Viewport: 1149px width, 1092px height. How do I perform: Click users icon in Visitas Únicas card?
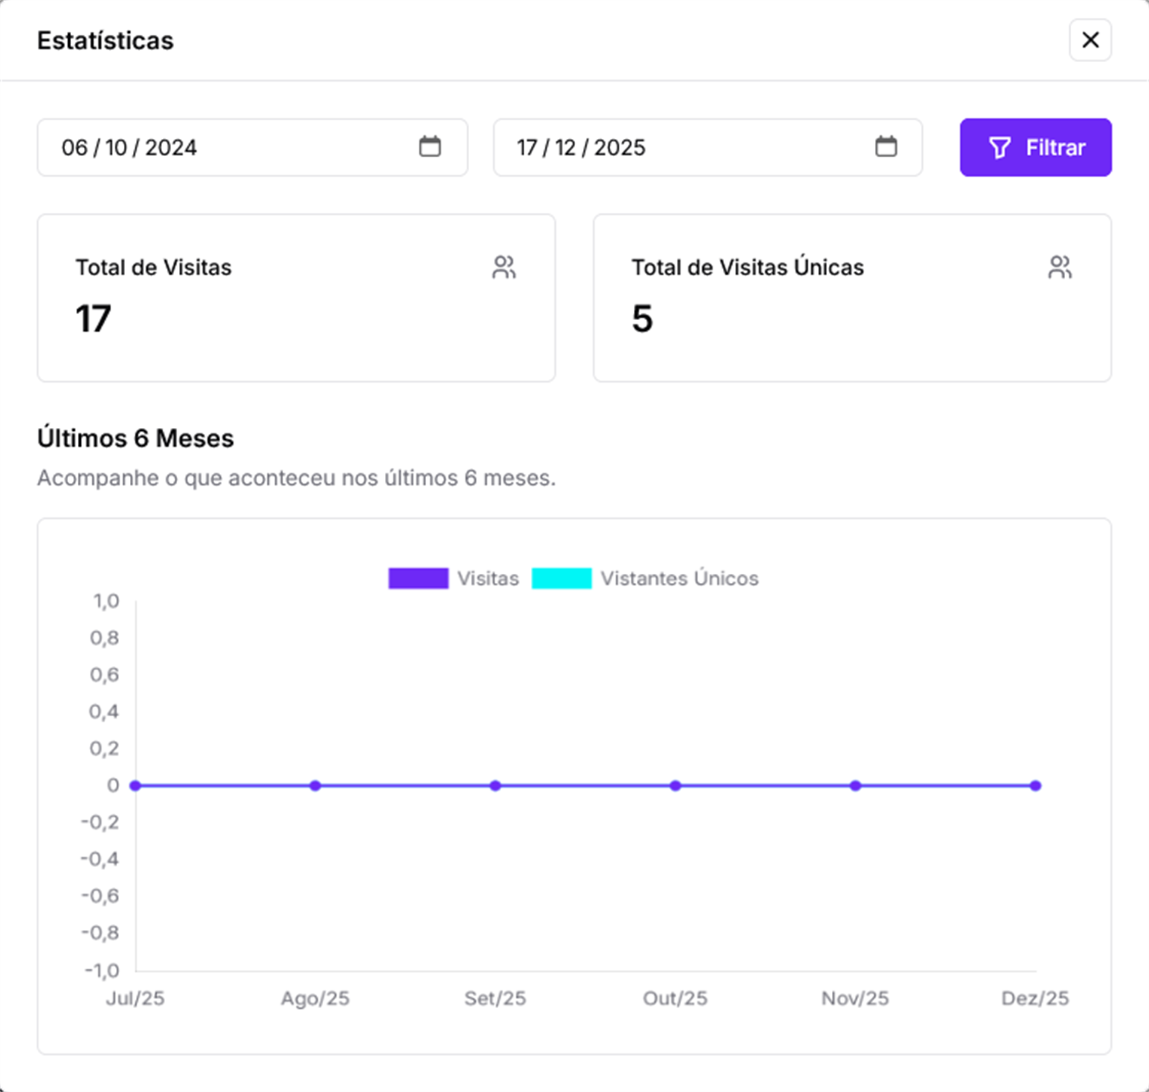point(1059,267)
